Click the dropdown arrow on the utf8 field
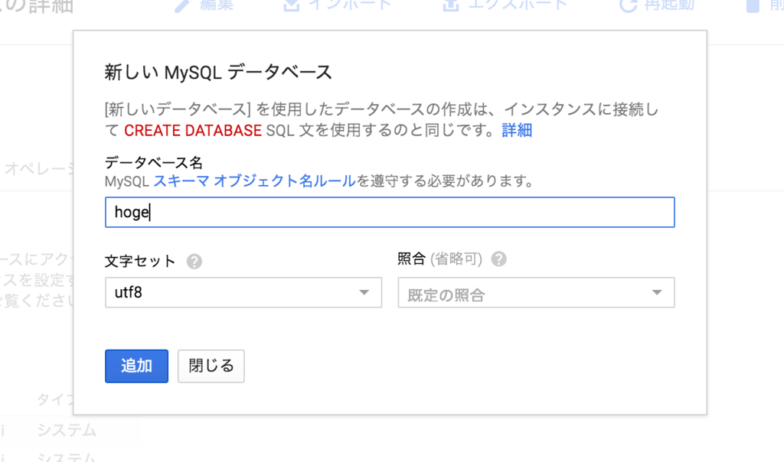 point(365,292)
